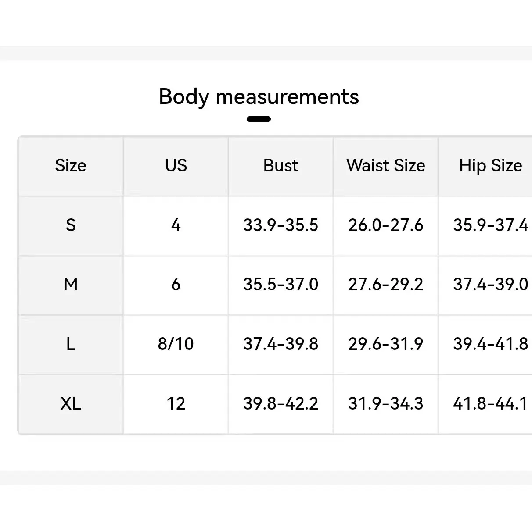Screen dimensions: 532x531
Task: Click the Bust column header
Action: coord(280,166)
